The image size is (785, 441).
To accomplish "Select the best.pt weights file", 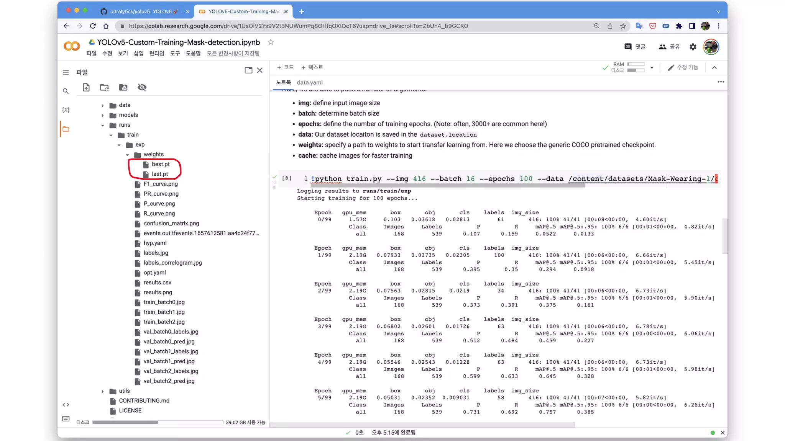I will coord(160,164).
